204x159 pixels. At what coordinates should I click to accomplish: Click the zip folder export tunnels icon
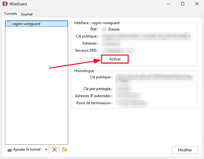click(64, 149)
